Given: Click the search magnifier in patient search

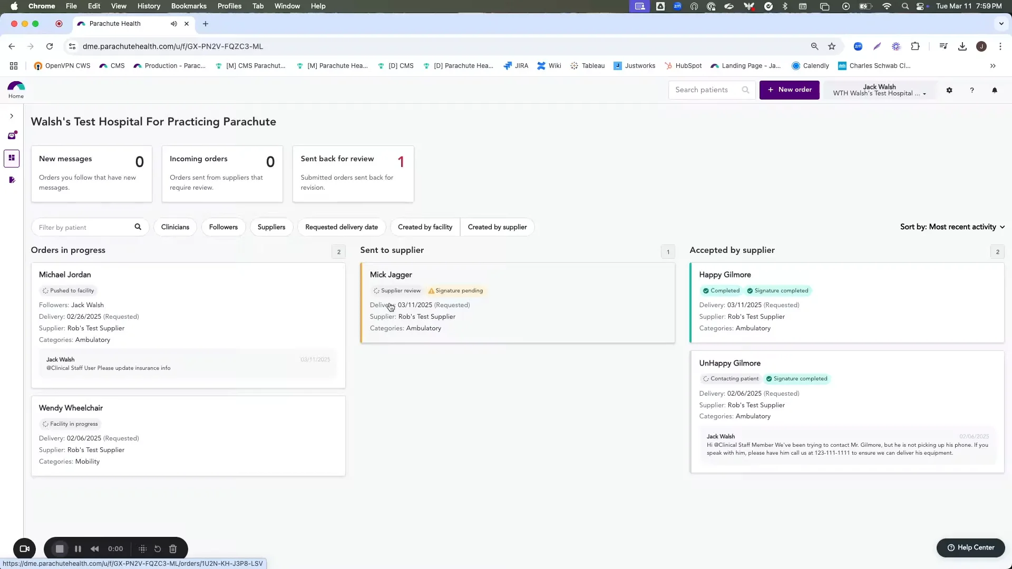Looking at the screenshot, I should (x=746, y=90).
